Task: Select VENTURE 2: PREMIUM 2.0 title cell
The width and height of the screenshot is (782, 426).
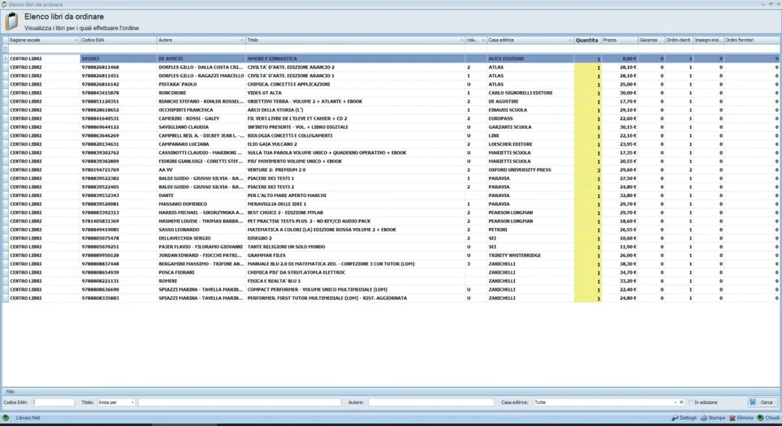Action: tap(354, 169)
